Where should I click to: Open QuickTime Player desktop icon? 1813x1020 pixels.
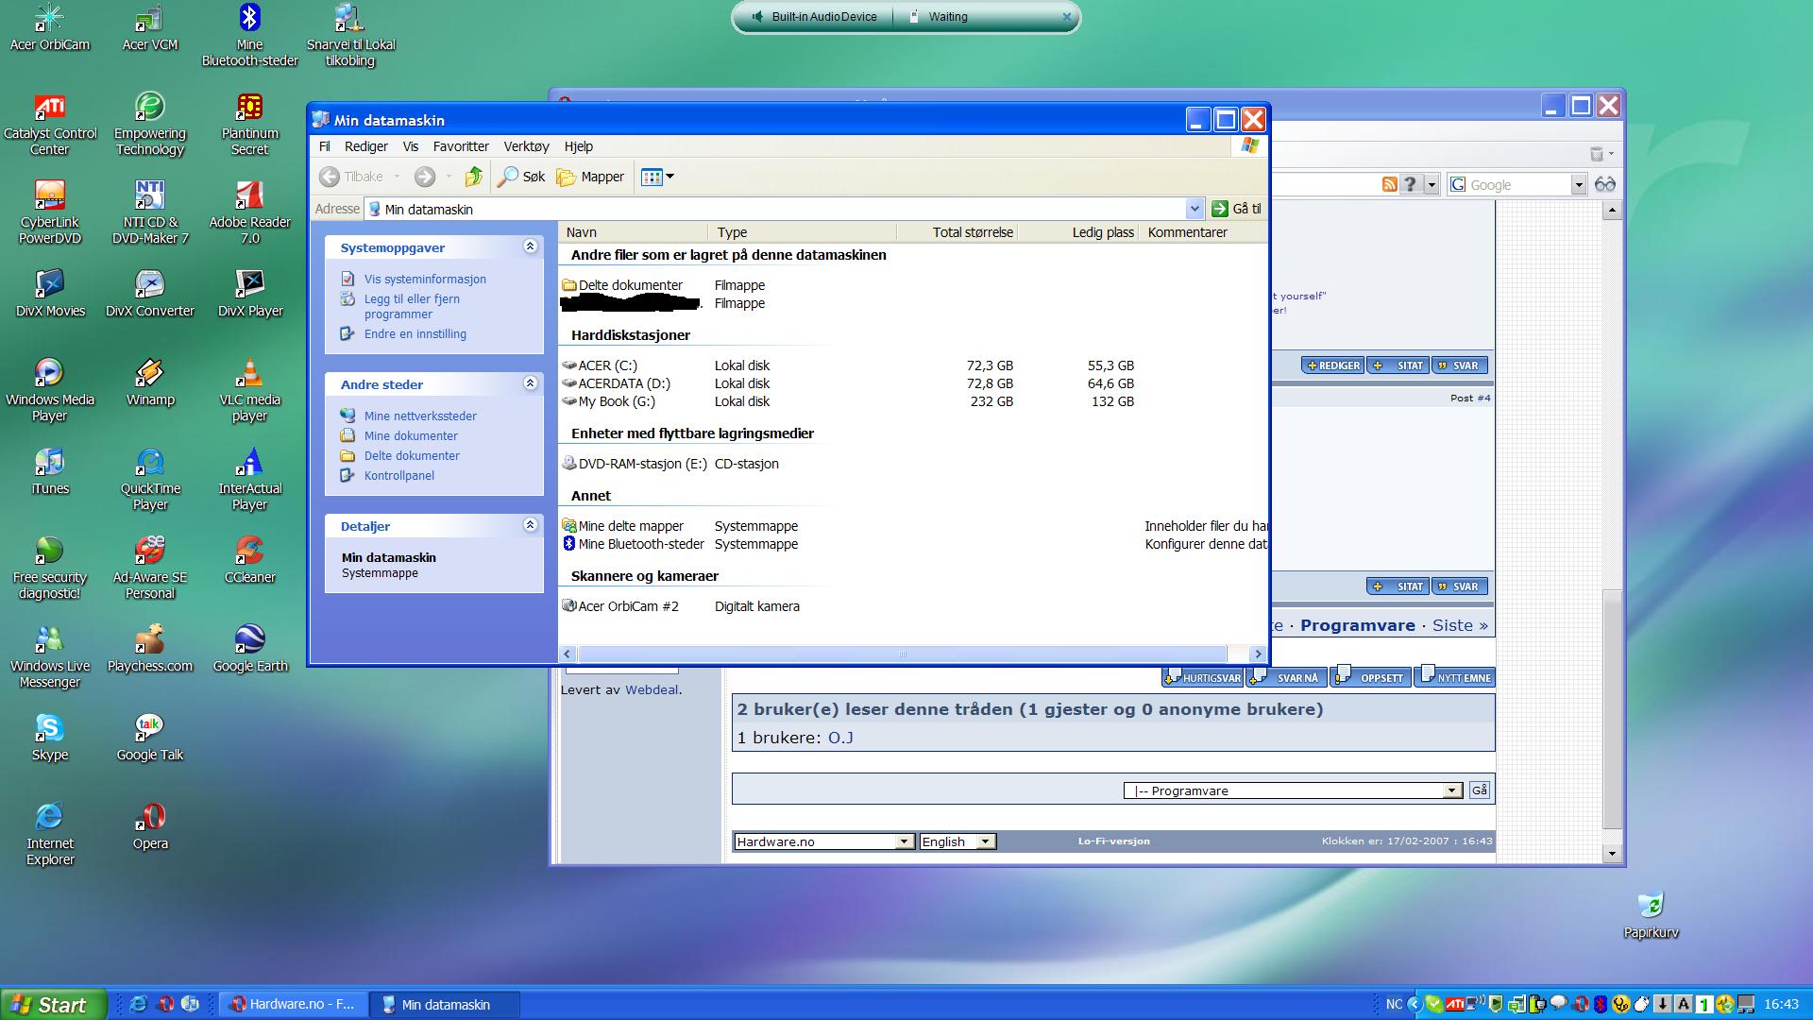[x=149, y=479]
